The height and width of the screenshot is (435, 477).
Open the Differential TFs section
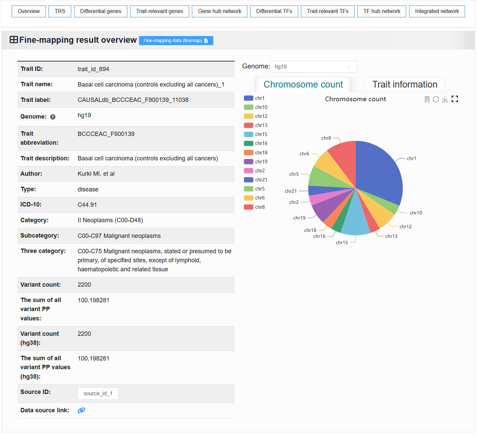point(274,11)
